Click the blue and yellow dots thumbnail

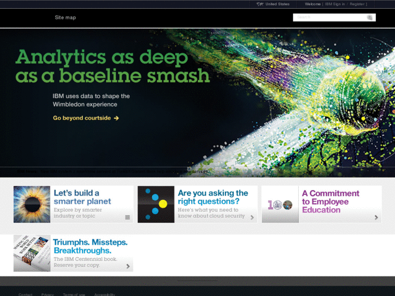click(156, 204)
